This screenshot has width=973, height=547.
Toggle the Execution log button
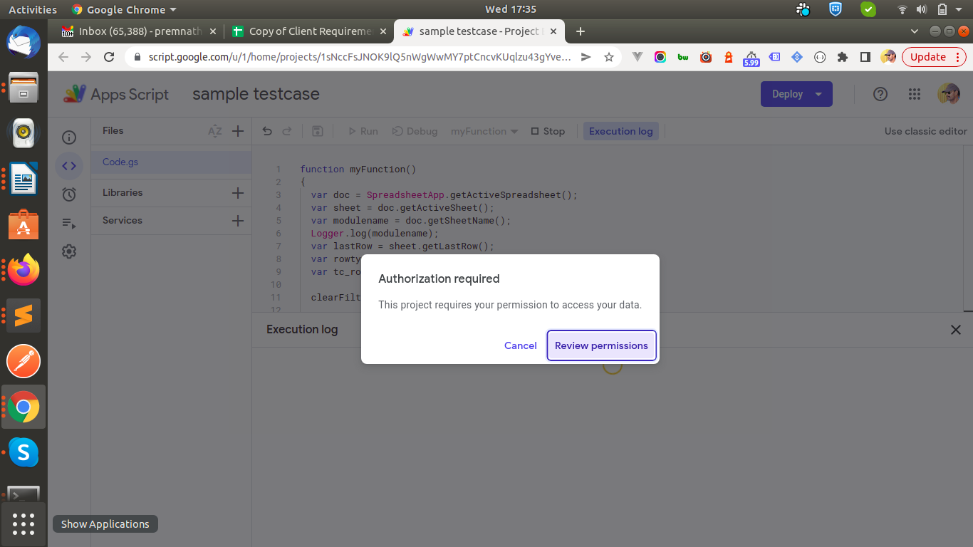pyautogui.click(x=621, y=131)
